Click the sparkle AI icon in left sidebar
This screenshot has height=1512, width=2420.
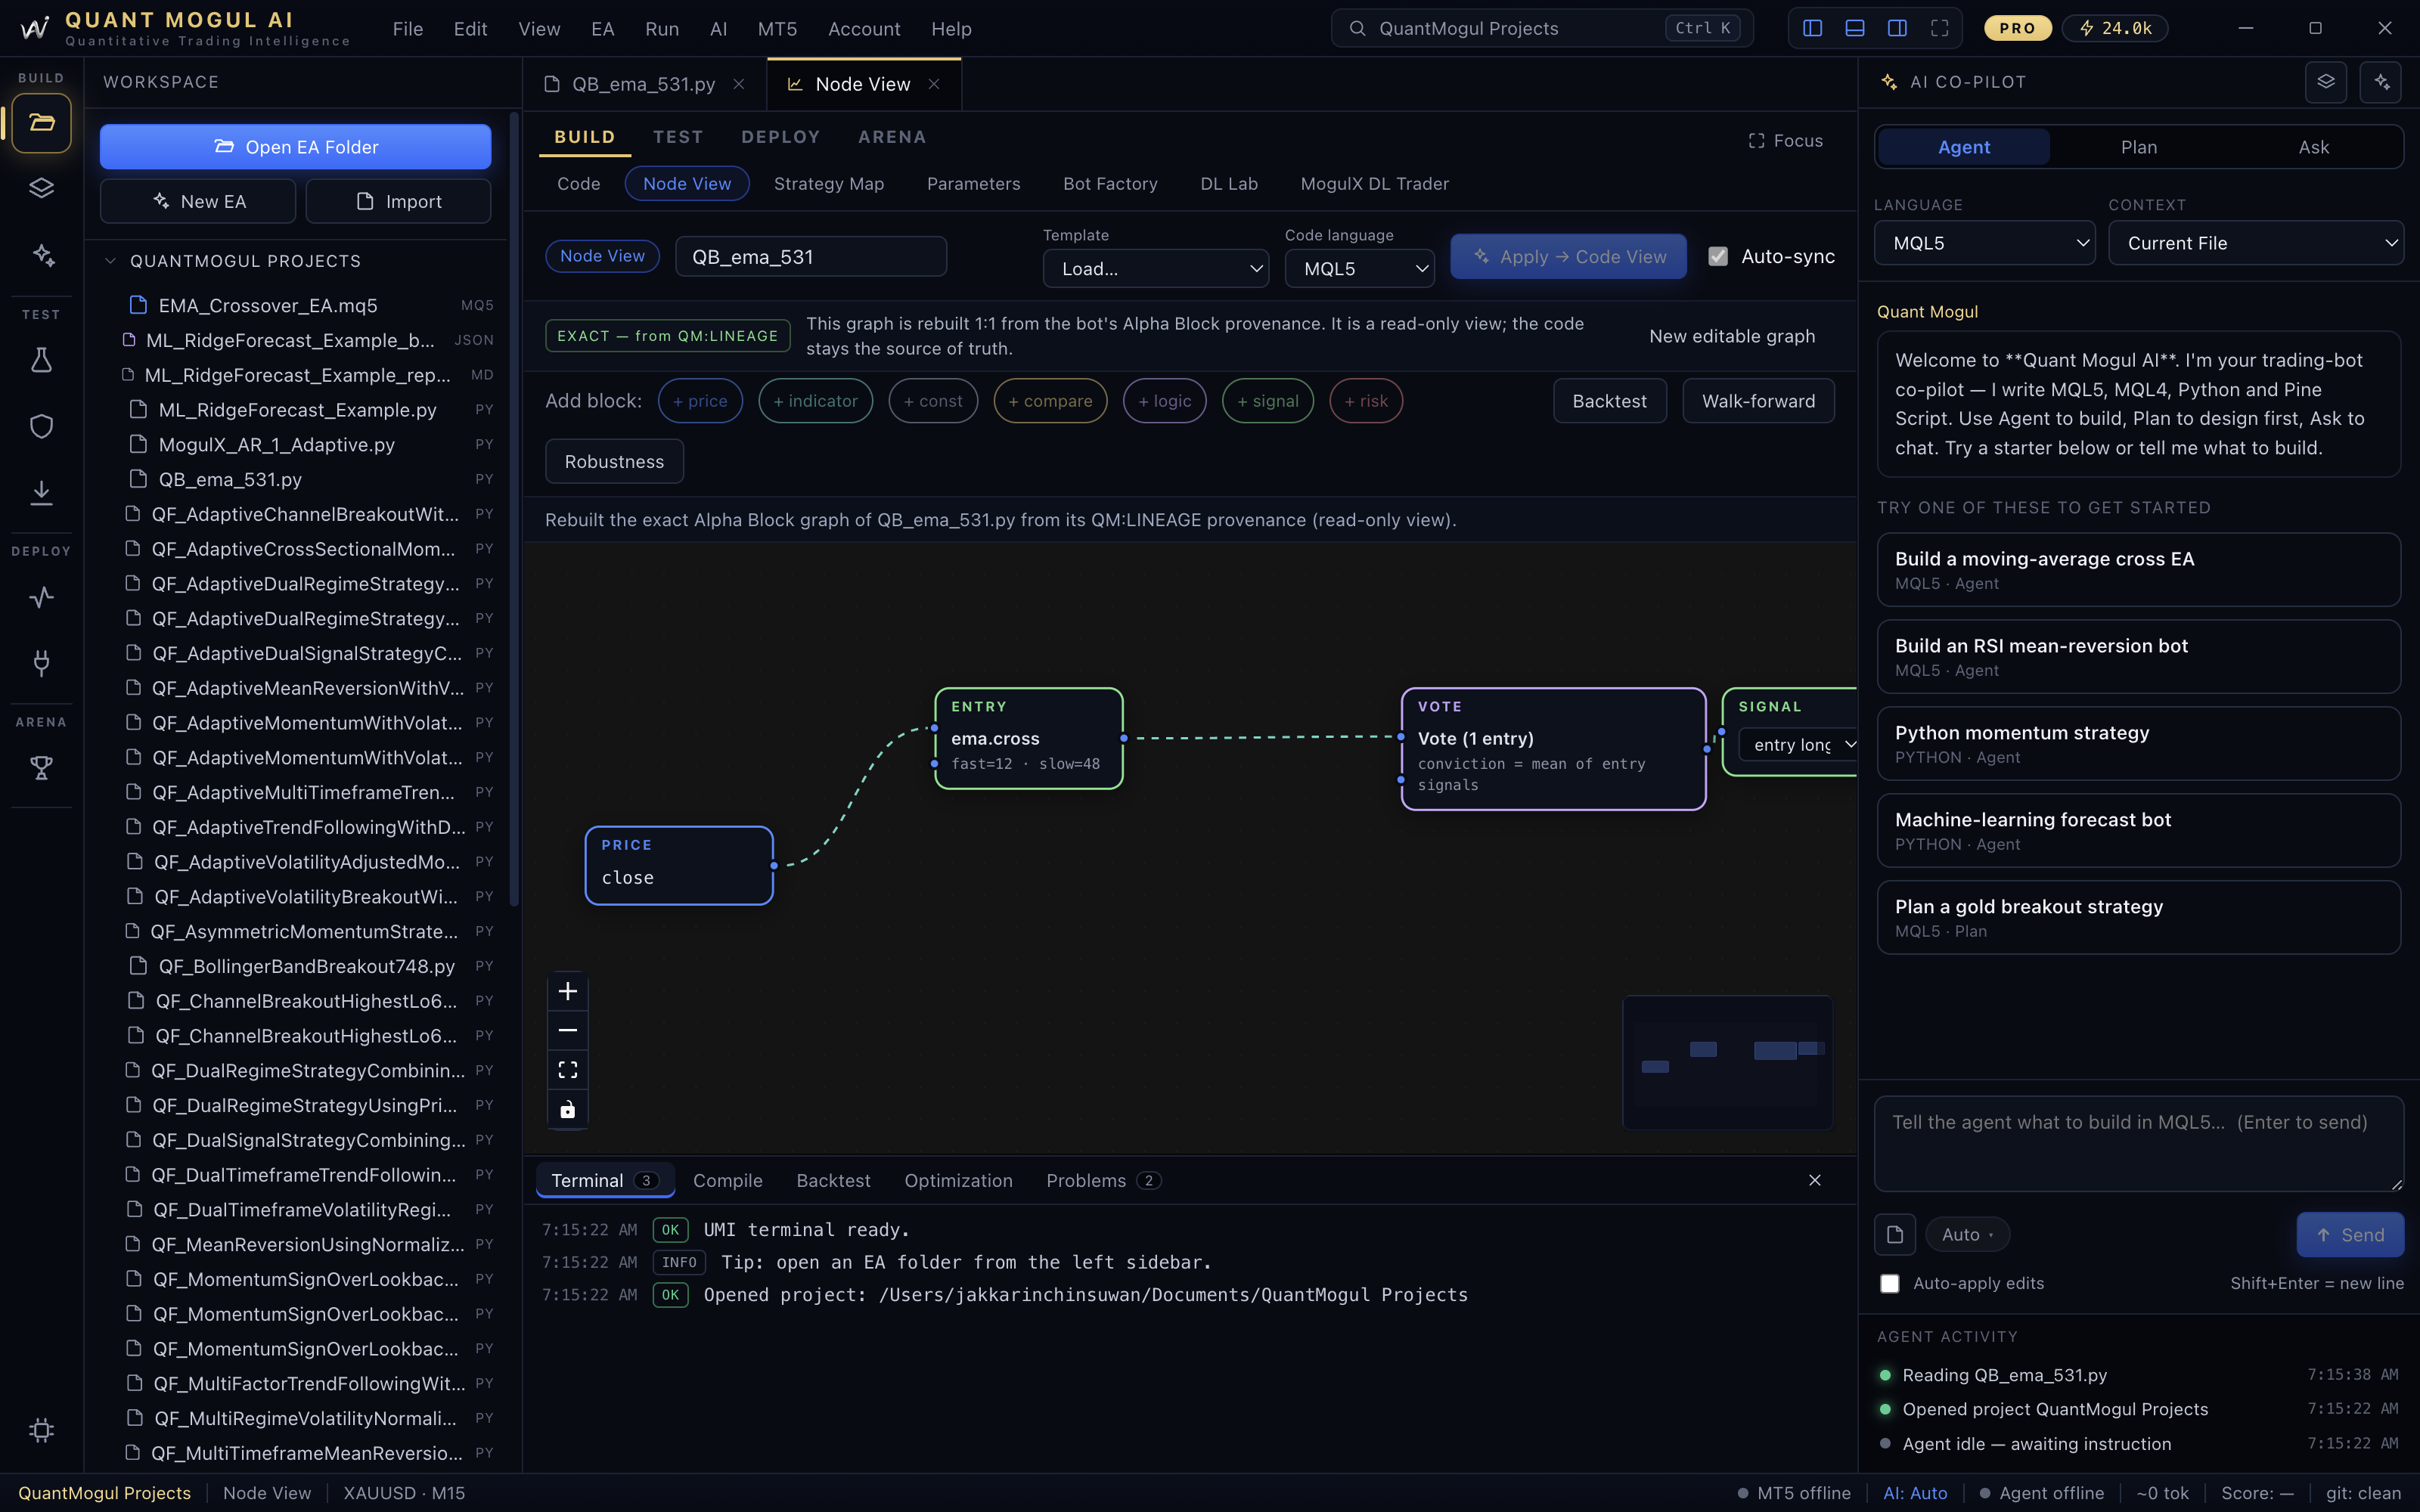(41, 255)
